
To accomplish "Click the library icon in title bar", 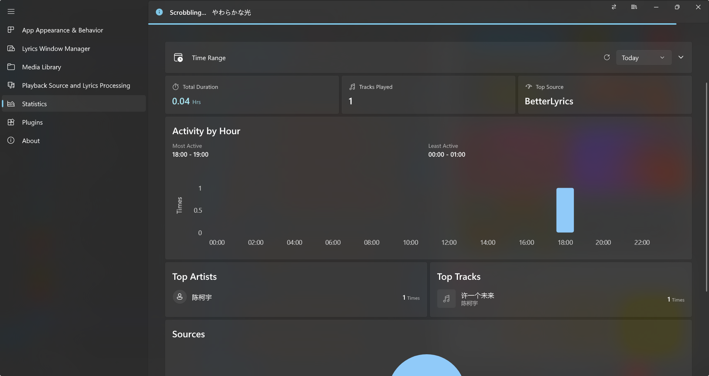I will pos(634,7).
